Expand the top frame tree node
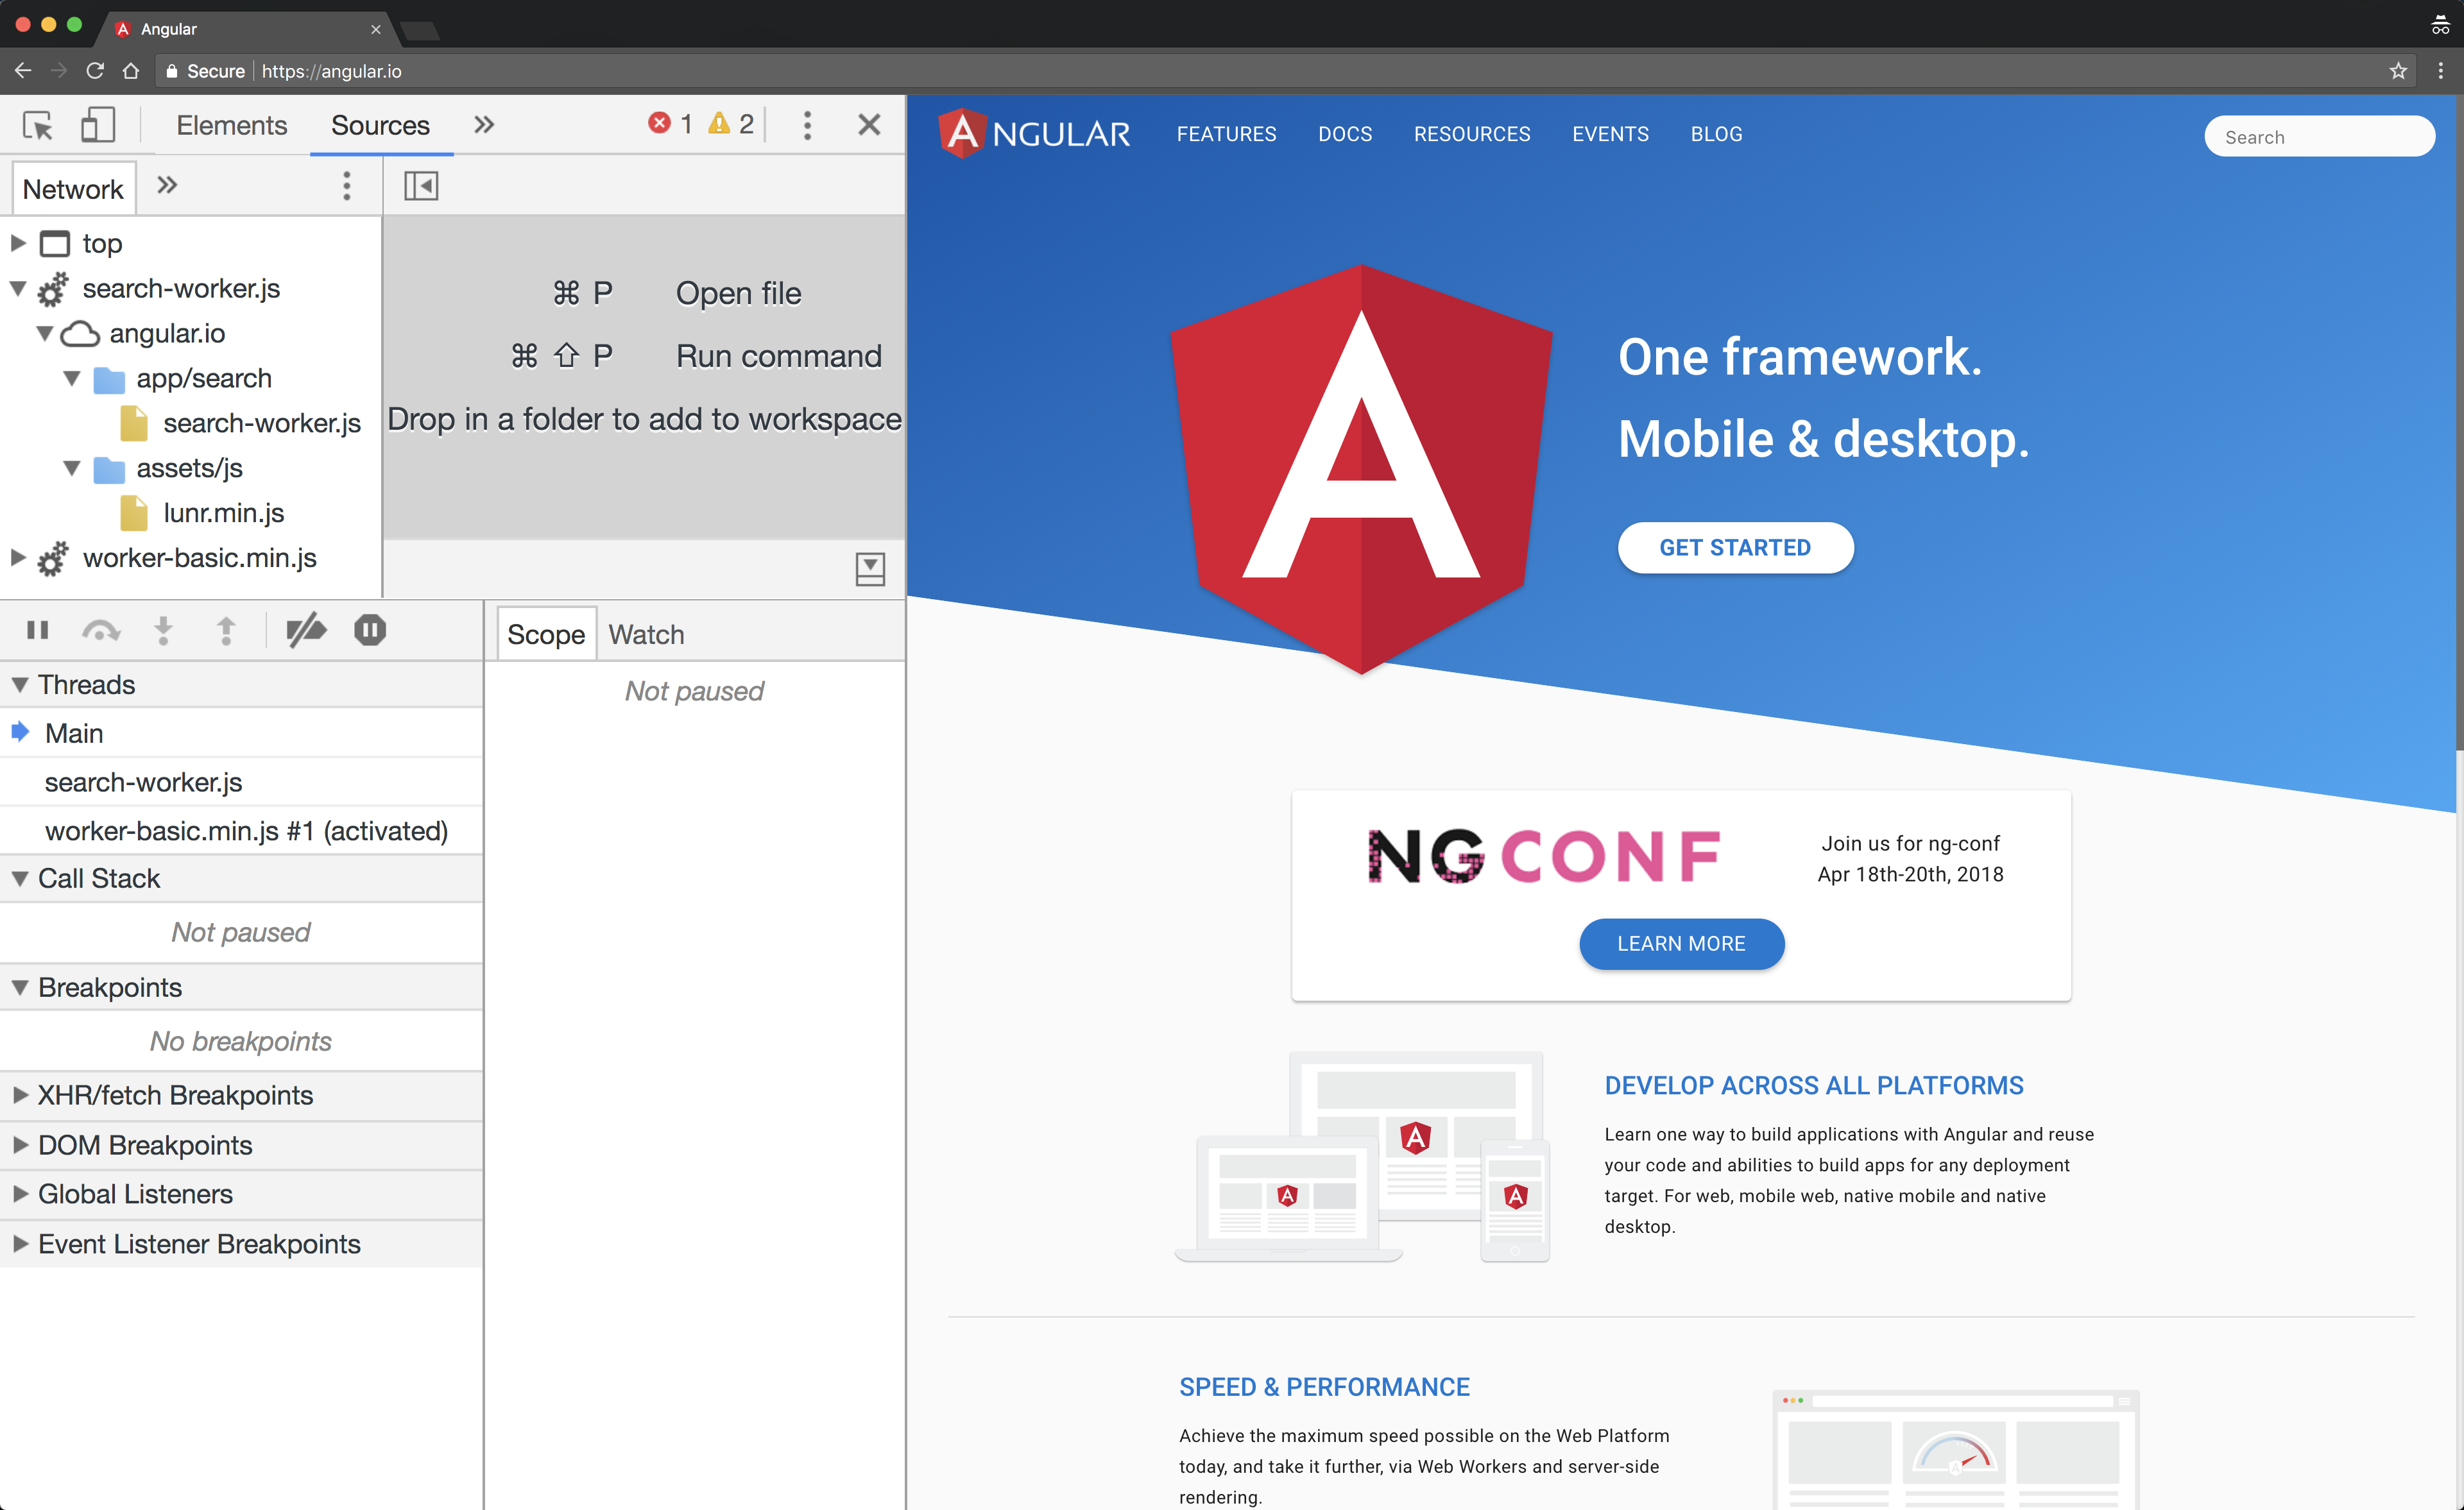 (x=18, y=243)
